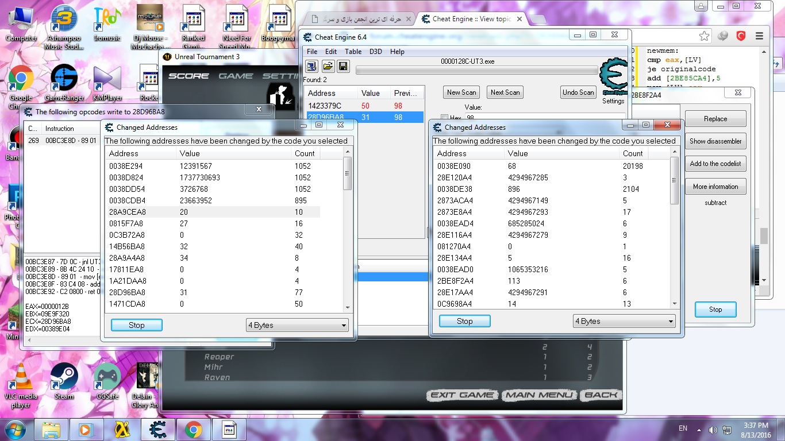
Task: Select address 28D96BA8 in the found list
Action: click(325, 117)
